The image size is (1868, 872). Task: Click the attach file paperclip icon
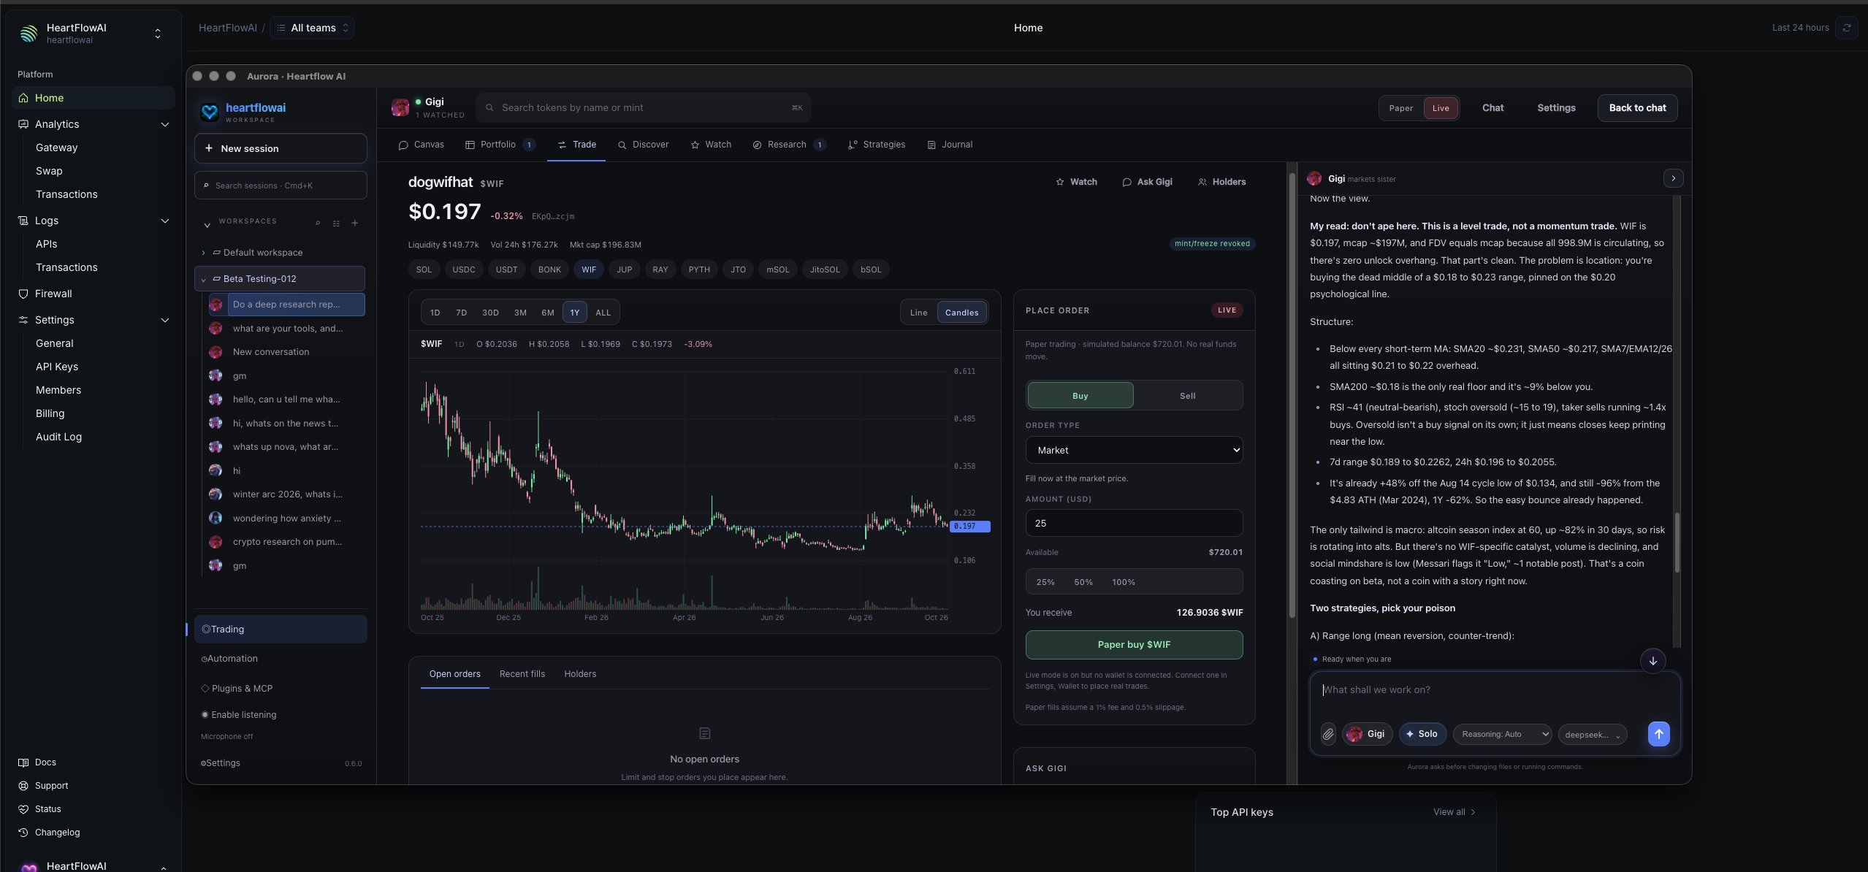click(1328, 734)
